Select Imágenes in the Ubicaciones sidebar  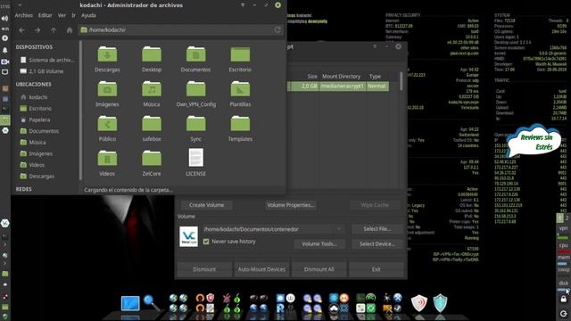37,153
